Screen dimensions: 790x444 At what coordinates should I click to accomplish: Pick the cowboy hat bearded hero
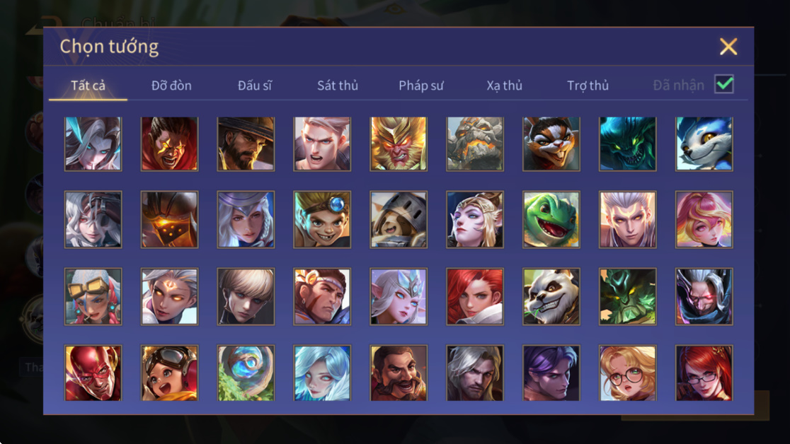click(246, 144)
